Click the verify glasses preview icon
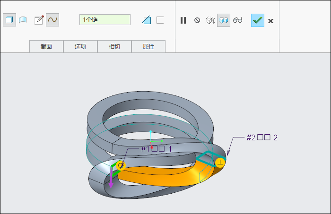Image resolution: width=331 pixels, height=214 pixels. point(237,20)
